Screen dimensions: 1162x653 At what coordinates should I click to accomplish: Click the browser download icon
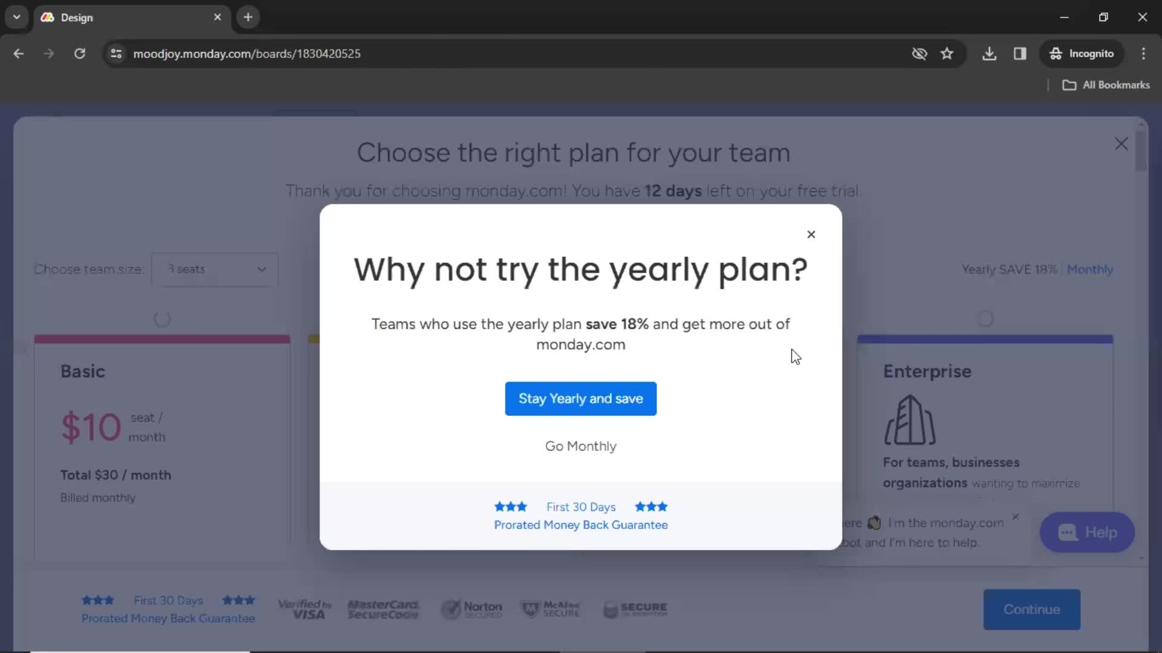[x=990, y=53]
